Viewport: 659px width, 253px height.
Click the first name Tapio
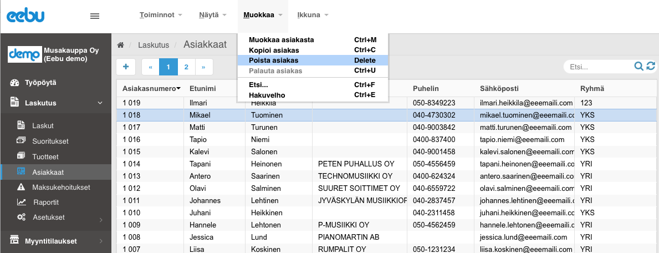(x=198, y=139)
